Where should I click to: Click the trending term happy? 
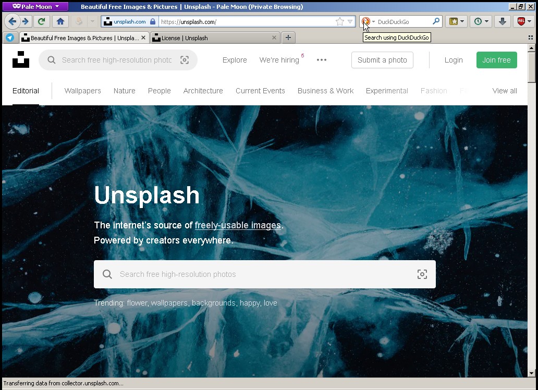pos(250,303)
